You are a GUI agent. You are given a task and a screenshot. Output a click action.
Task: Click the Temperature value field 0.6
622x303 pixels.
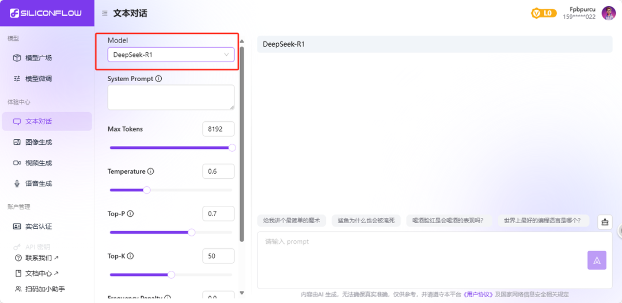tap(218, 171)
